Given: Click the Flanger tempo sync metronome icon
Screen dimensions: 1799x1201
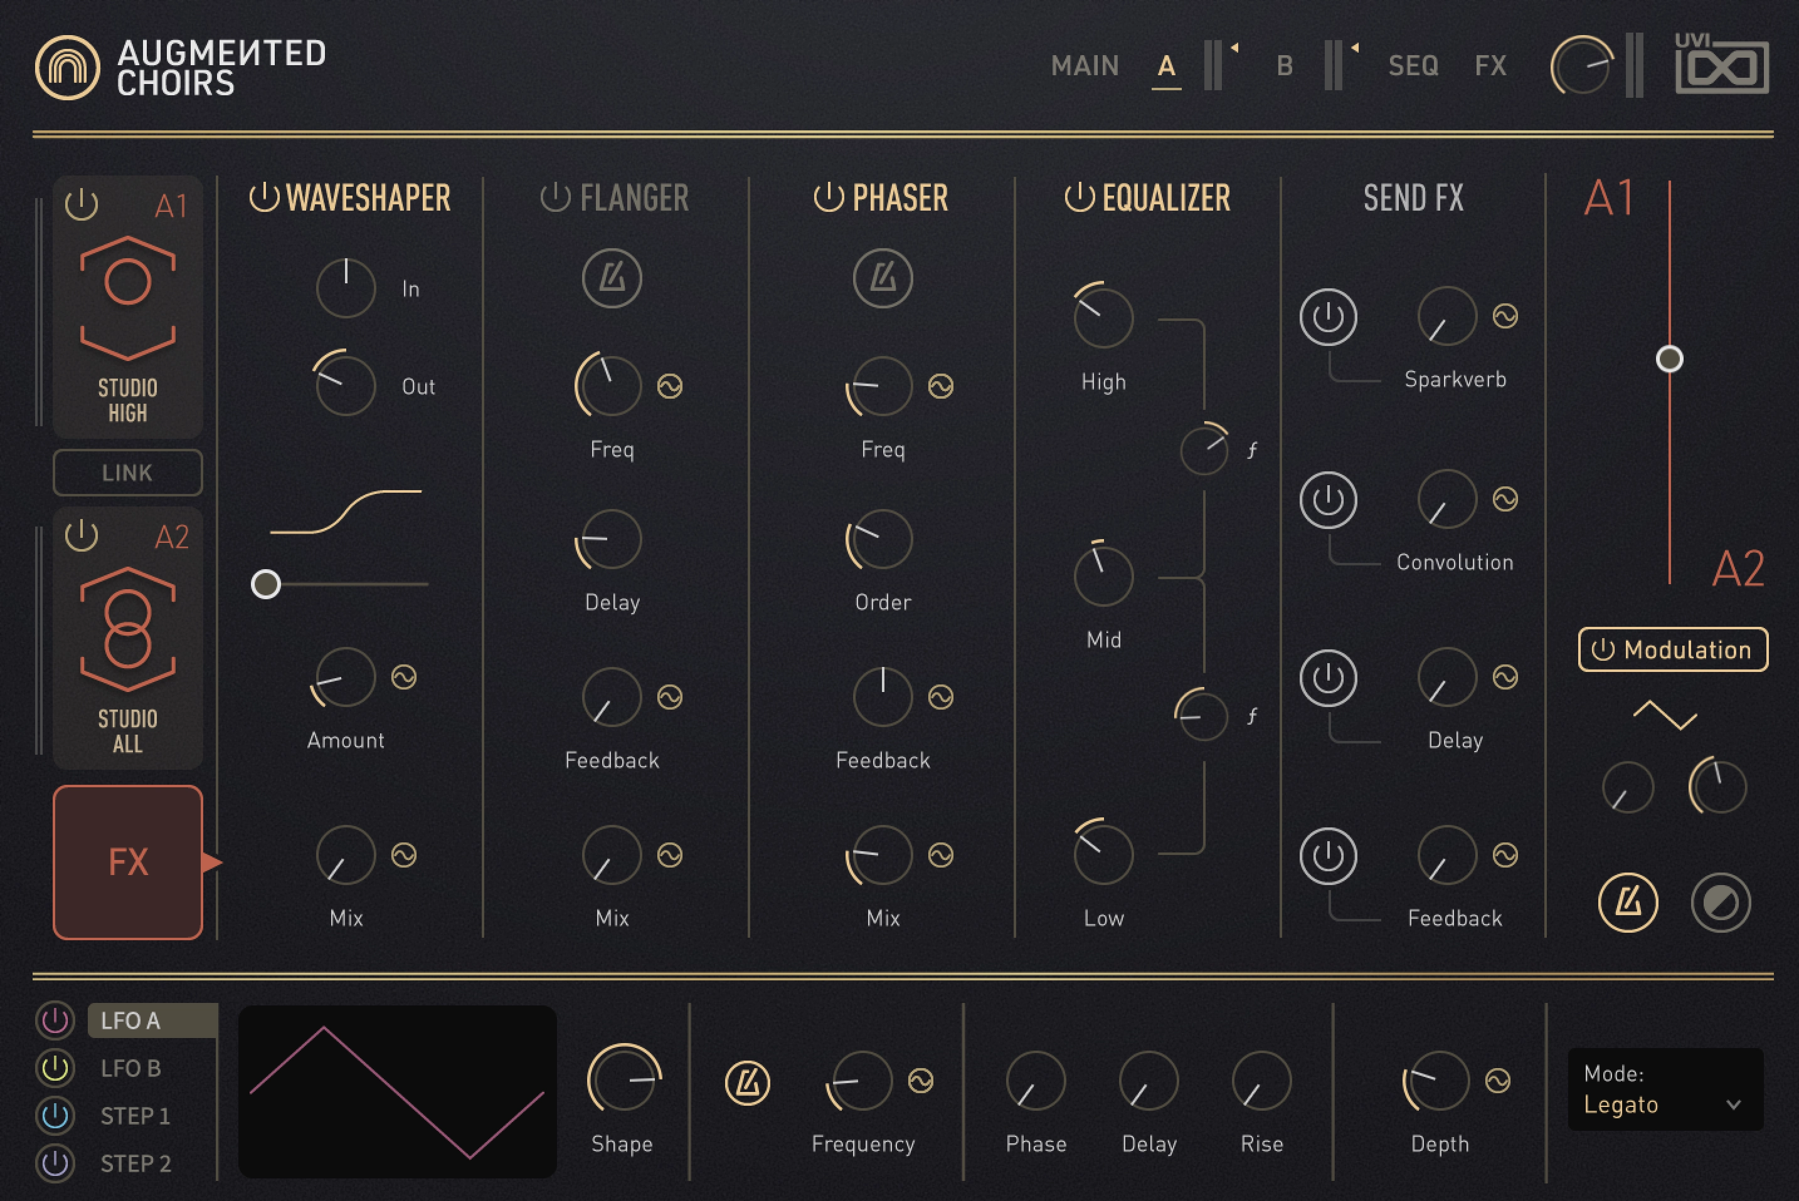Looking at the screenshot, I should pyautogui.click(x=612, y=278).
